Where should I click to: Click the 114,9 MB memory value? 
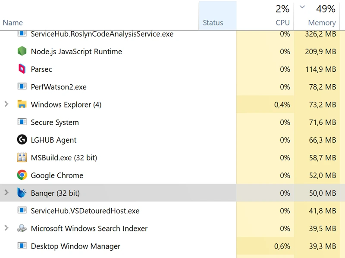[x=320, y=69]
